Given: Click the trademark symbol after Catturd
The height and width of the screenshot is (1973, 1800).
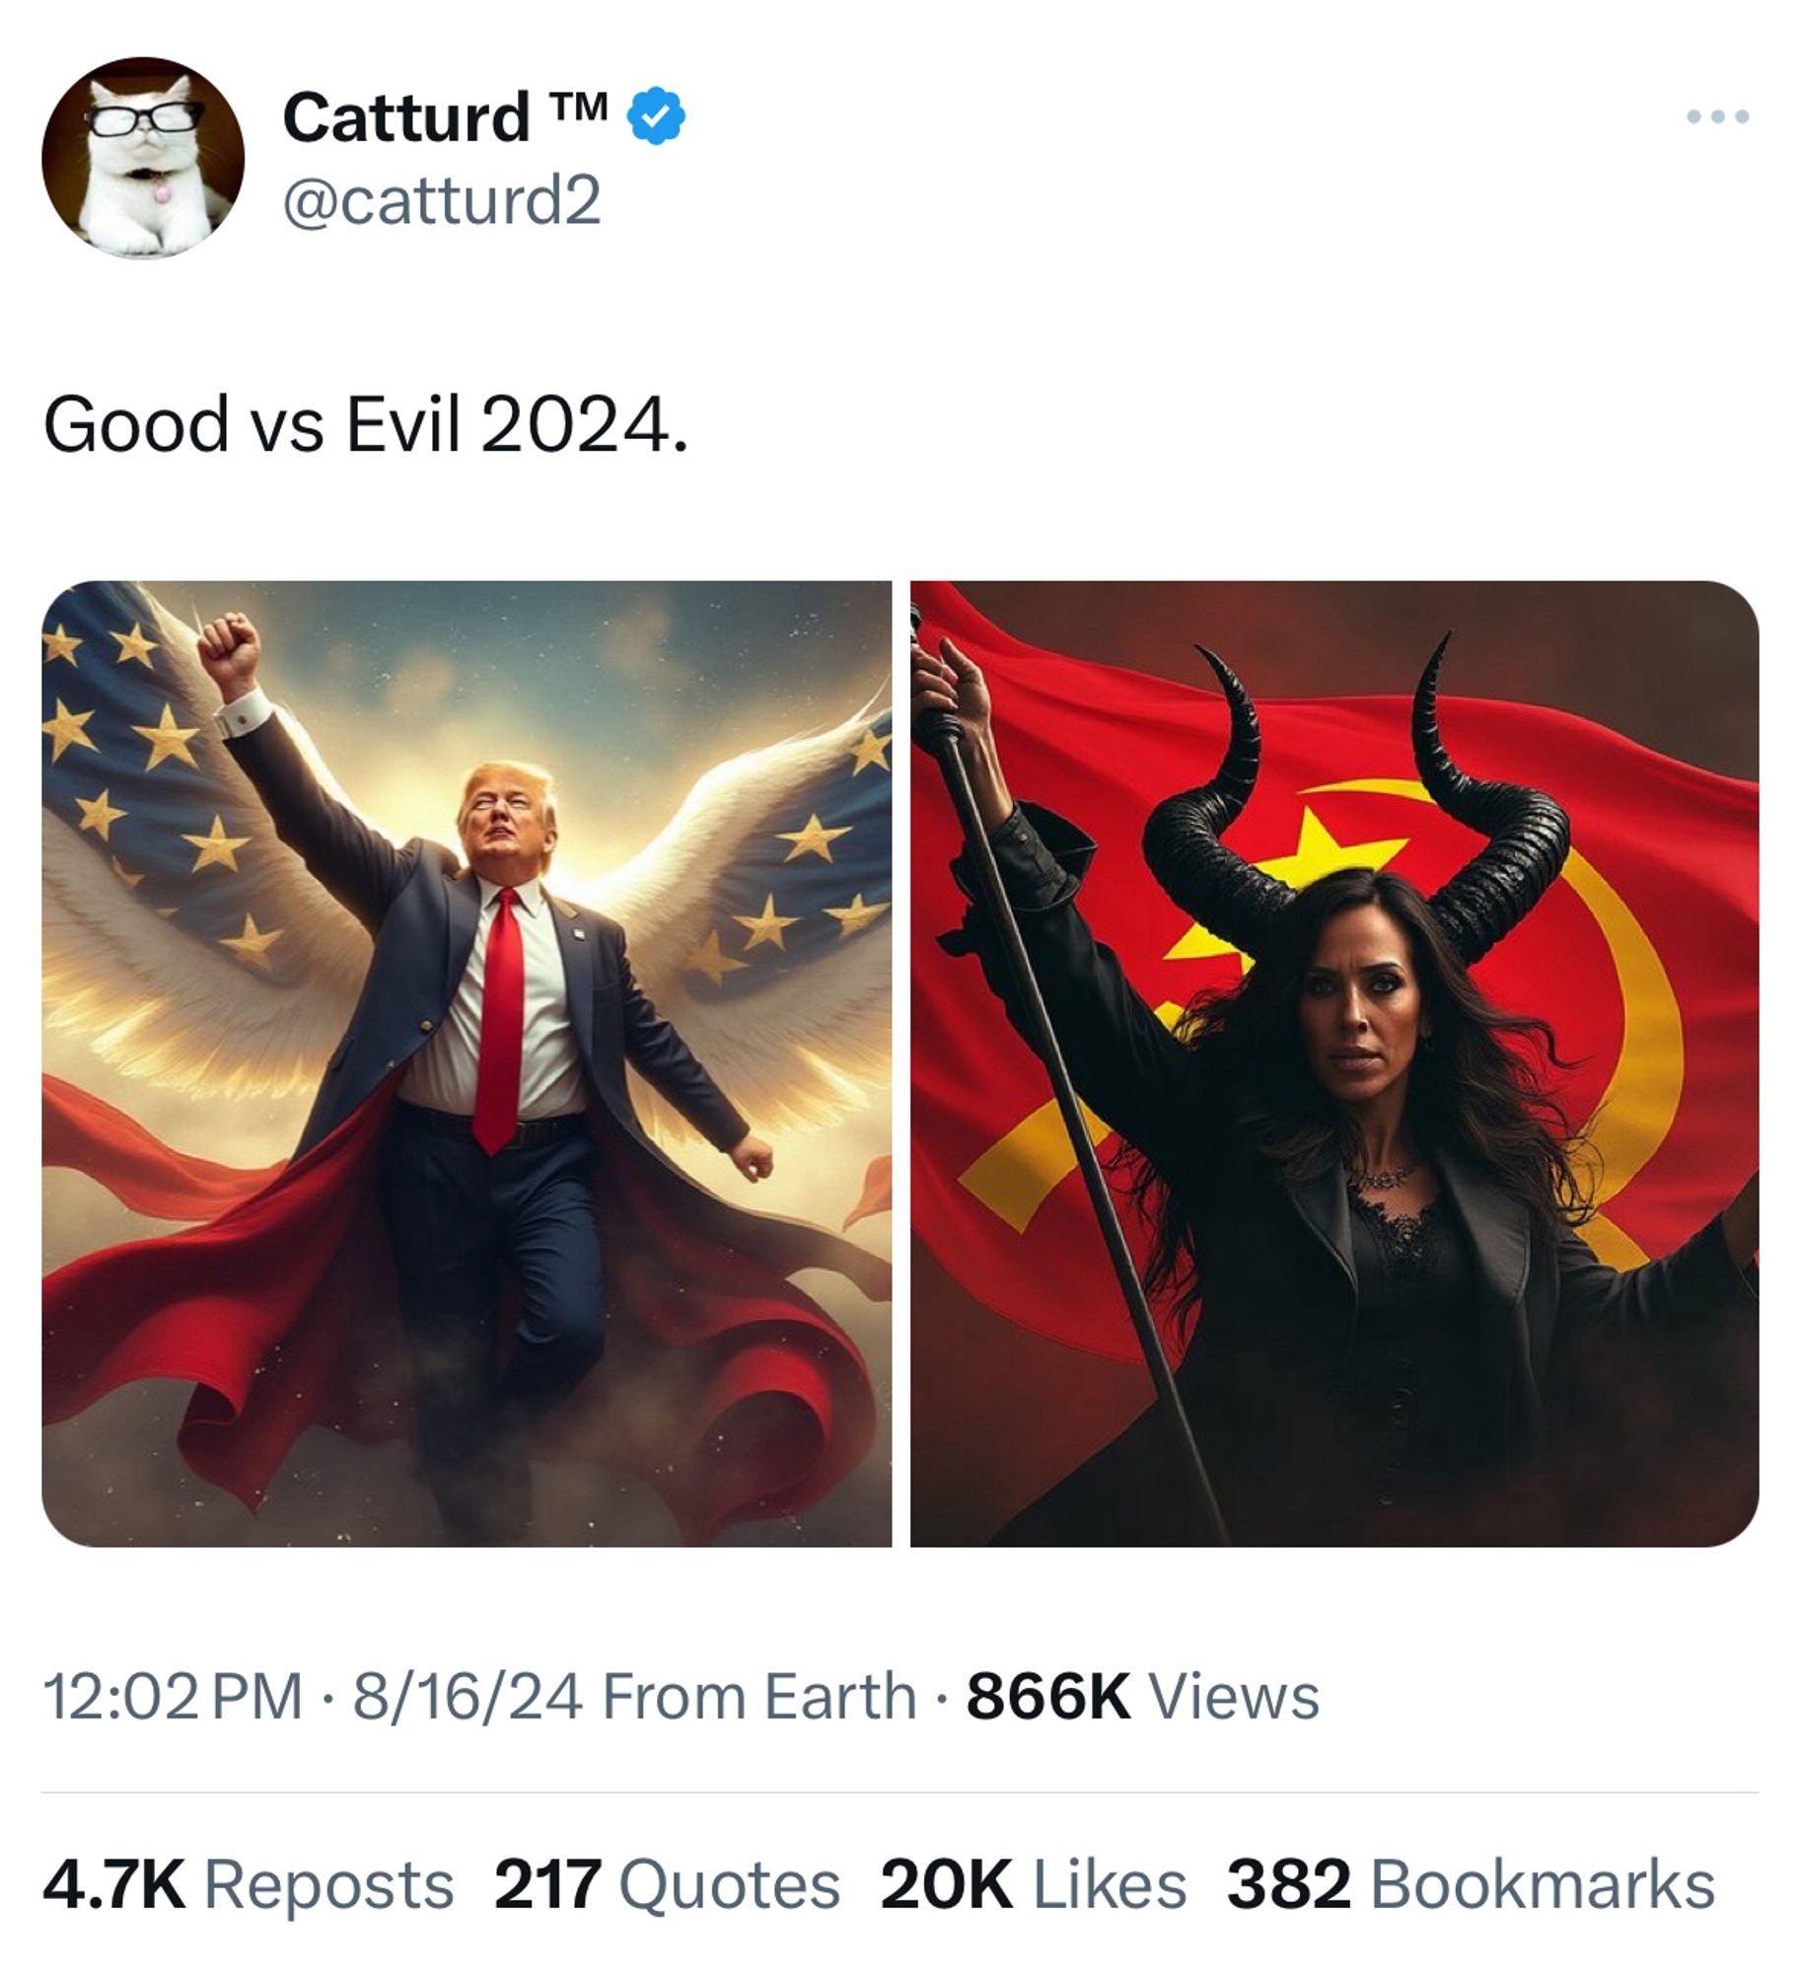Looking at the screenshot, I should point(591,104).
